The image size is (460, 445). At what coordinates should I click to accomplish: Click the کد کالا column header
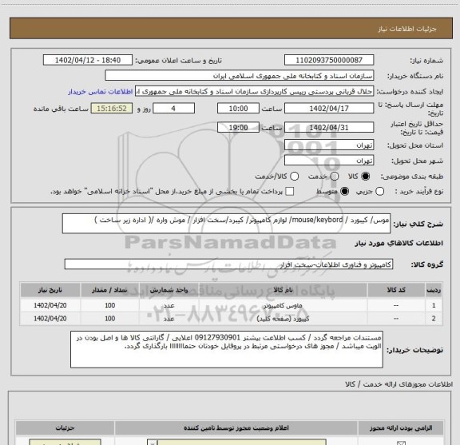point(396,290)
